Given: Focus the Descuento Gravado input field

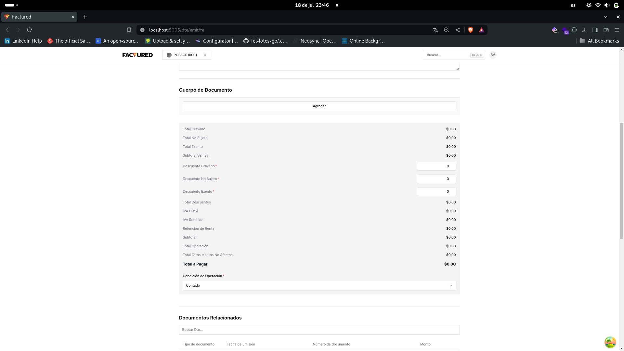Looking at the screenshot, I should 436,166.
